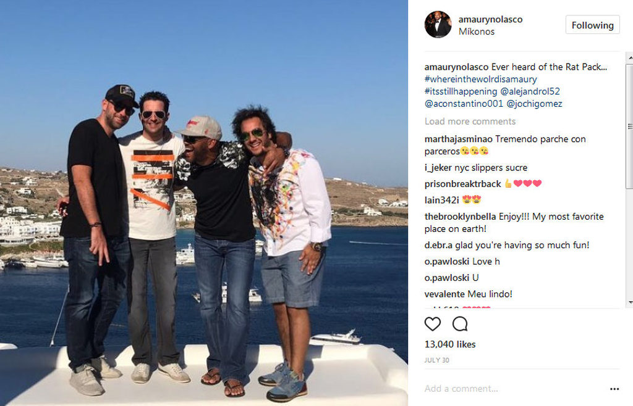Open hashtag #whereinthewolrdisamaury
633x406 pixels.
pos(480,79)
